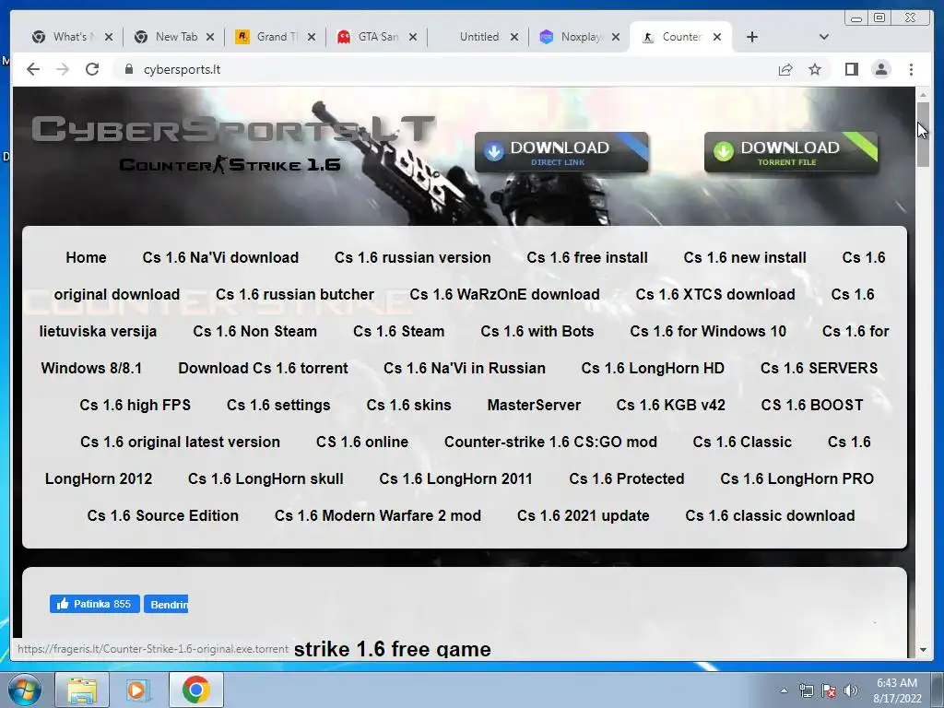
Task: Open taskbar volume speaker icon
Action: (850, 690)
